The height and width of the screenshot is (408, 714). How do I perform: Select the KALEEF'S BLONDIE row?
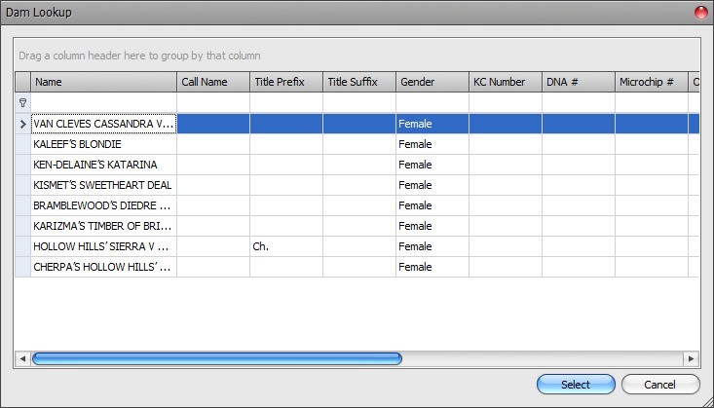[x=357, y=144]
